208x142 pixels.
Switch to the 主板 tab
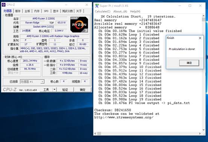click(27, 11)
